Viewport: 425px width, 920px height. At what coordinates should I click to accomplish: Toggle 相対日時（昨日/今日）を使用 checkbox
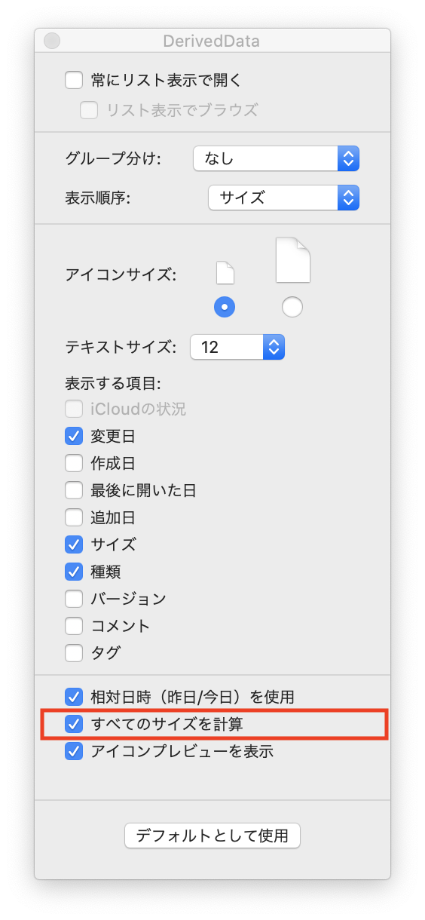pos(74,696)
